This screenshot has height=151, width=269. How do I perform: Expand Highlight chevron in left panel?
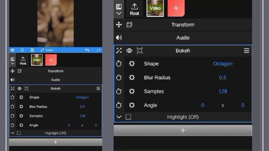pyautogui.click(x=13, y=133)
